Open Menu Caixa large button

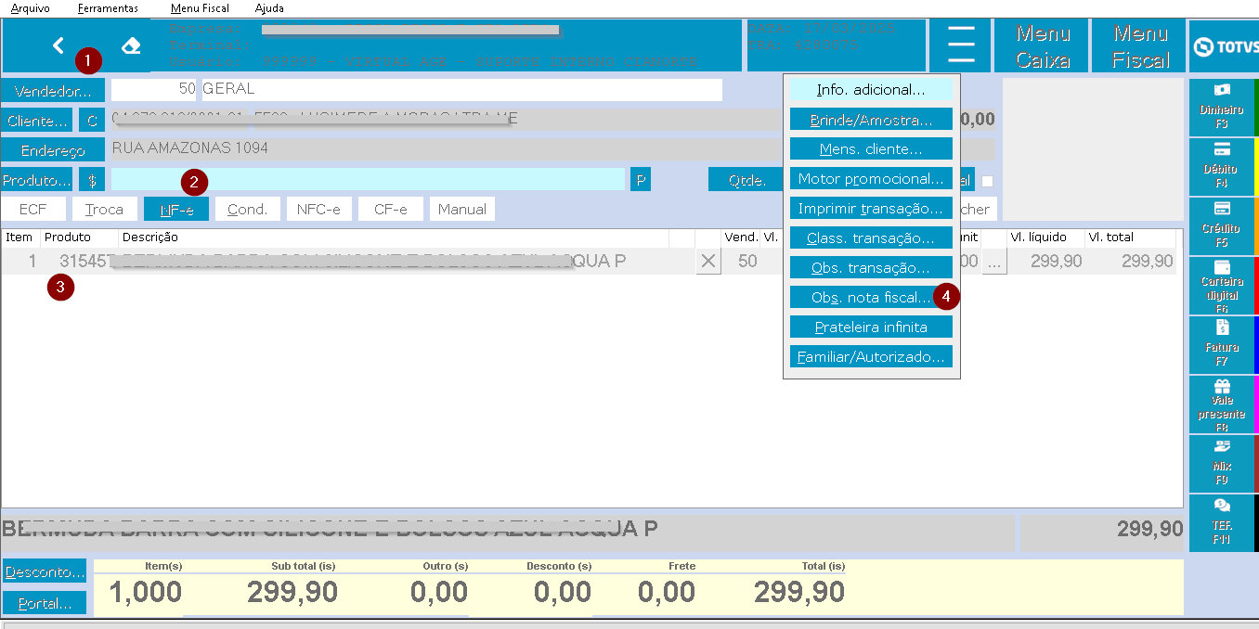coord(1043,46)
